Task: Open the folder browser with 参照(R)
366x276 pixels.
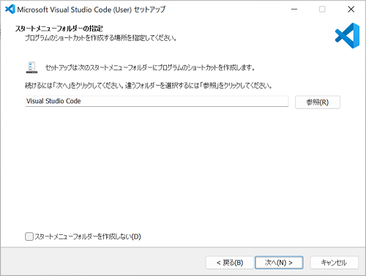Action: point(318,102)
